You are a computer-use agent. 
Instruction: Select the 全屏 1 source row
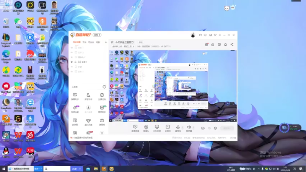pyautogui.click(x=89, y=62)
